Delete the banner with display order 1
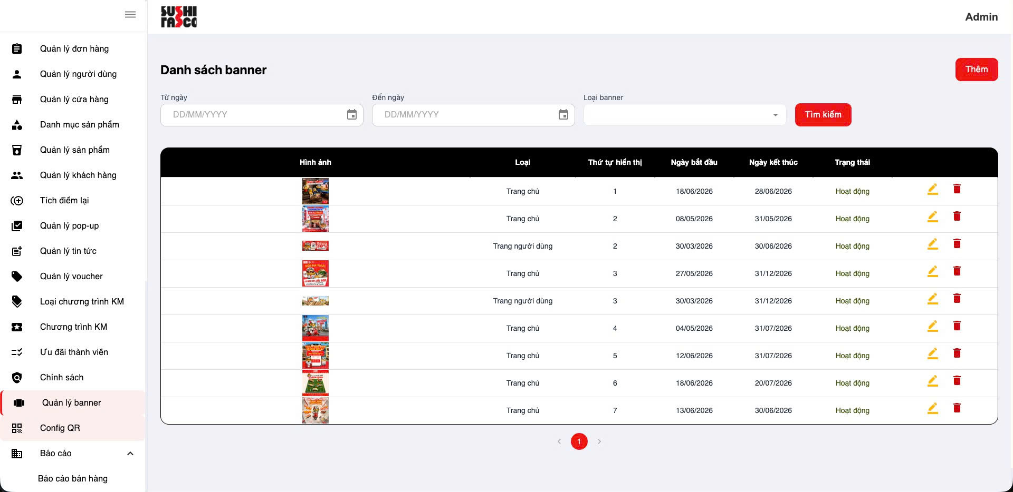Screen dimensions: 1013x492 coord(957,189)
